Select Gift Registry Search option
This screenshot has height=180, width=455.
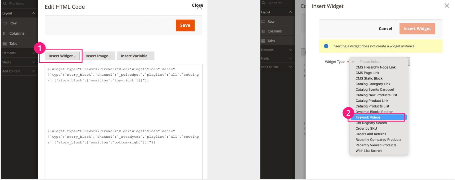point(371,123)
